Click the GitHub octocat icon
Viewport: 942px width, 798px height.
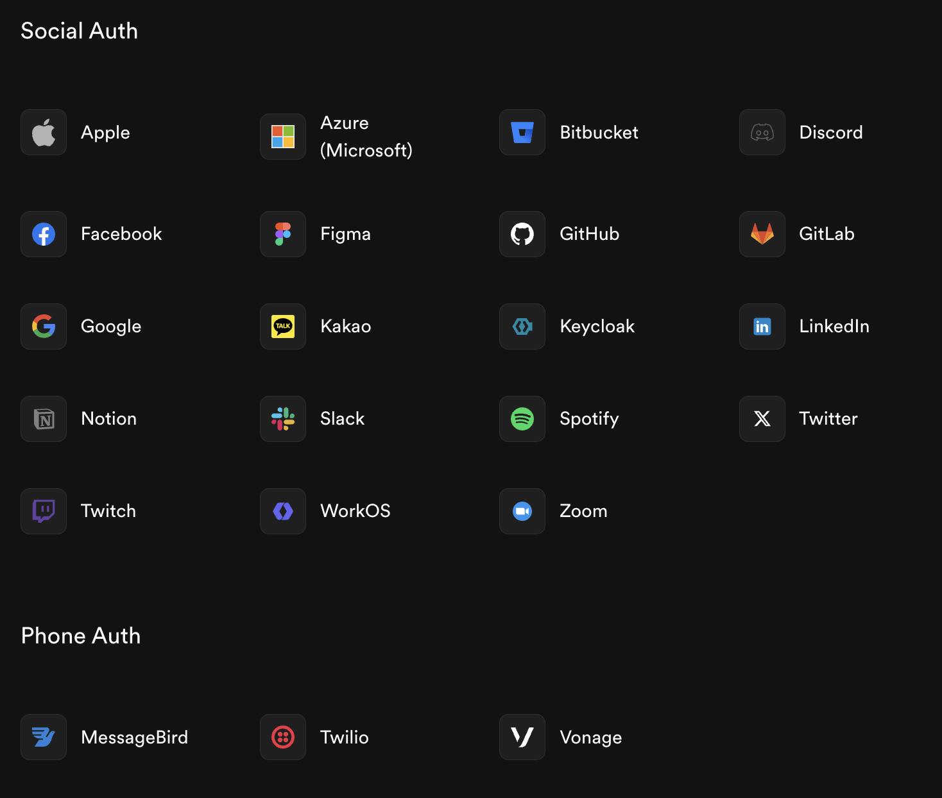click(x=522, y=234)
